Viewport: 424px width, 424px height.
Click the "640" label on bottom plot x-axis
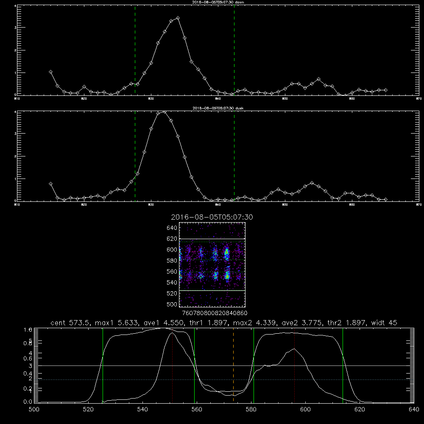[x=414, y=410]
